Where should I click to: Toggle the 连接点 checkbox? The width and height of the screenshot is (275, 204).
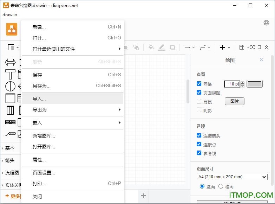coord(199,144)
